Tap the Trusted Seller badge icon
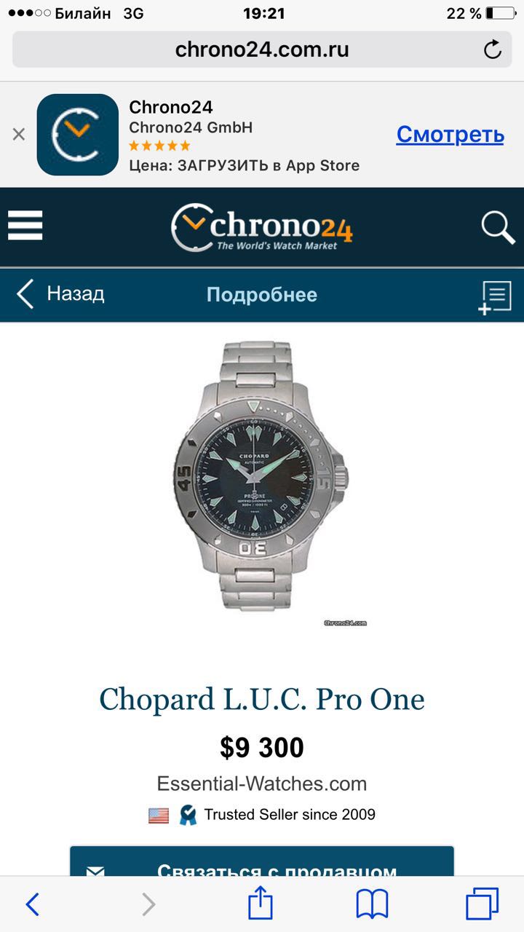Viewport: 524px width, 932px height. pyautogui.click(x=188, y=814)
